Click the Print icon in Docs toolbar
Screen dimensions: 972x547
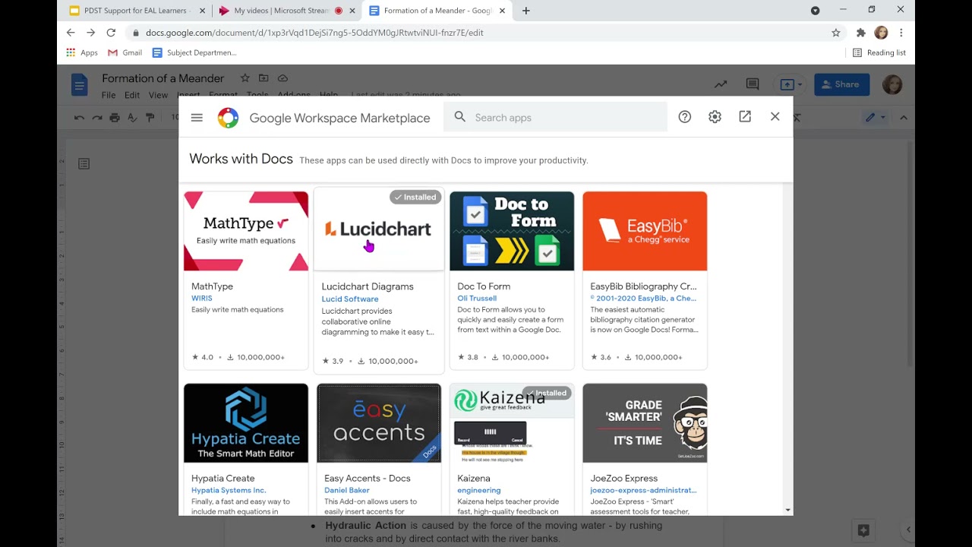(x=115, y=118)
